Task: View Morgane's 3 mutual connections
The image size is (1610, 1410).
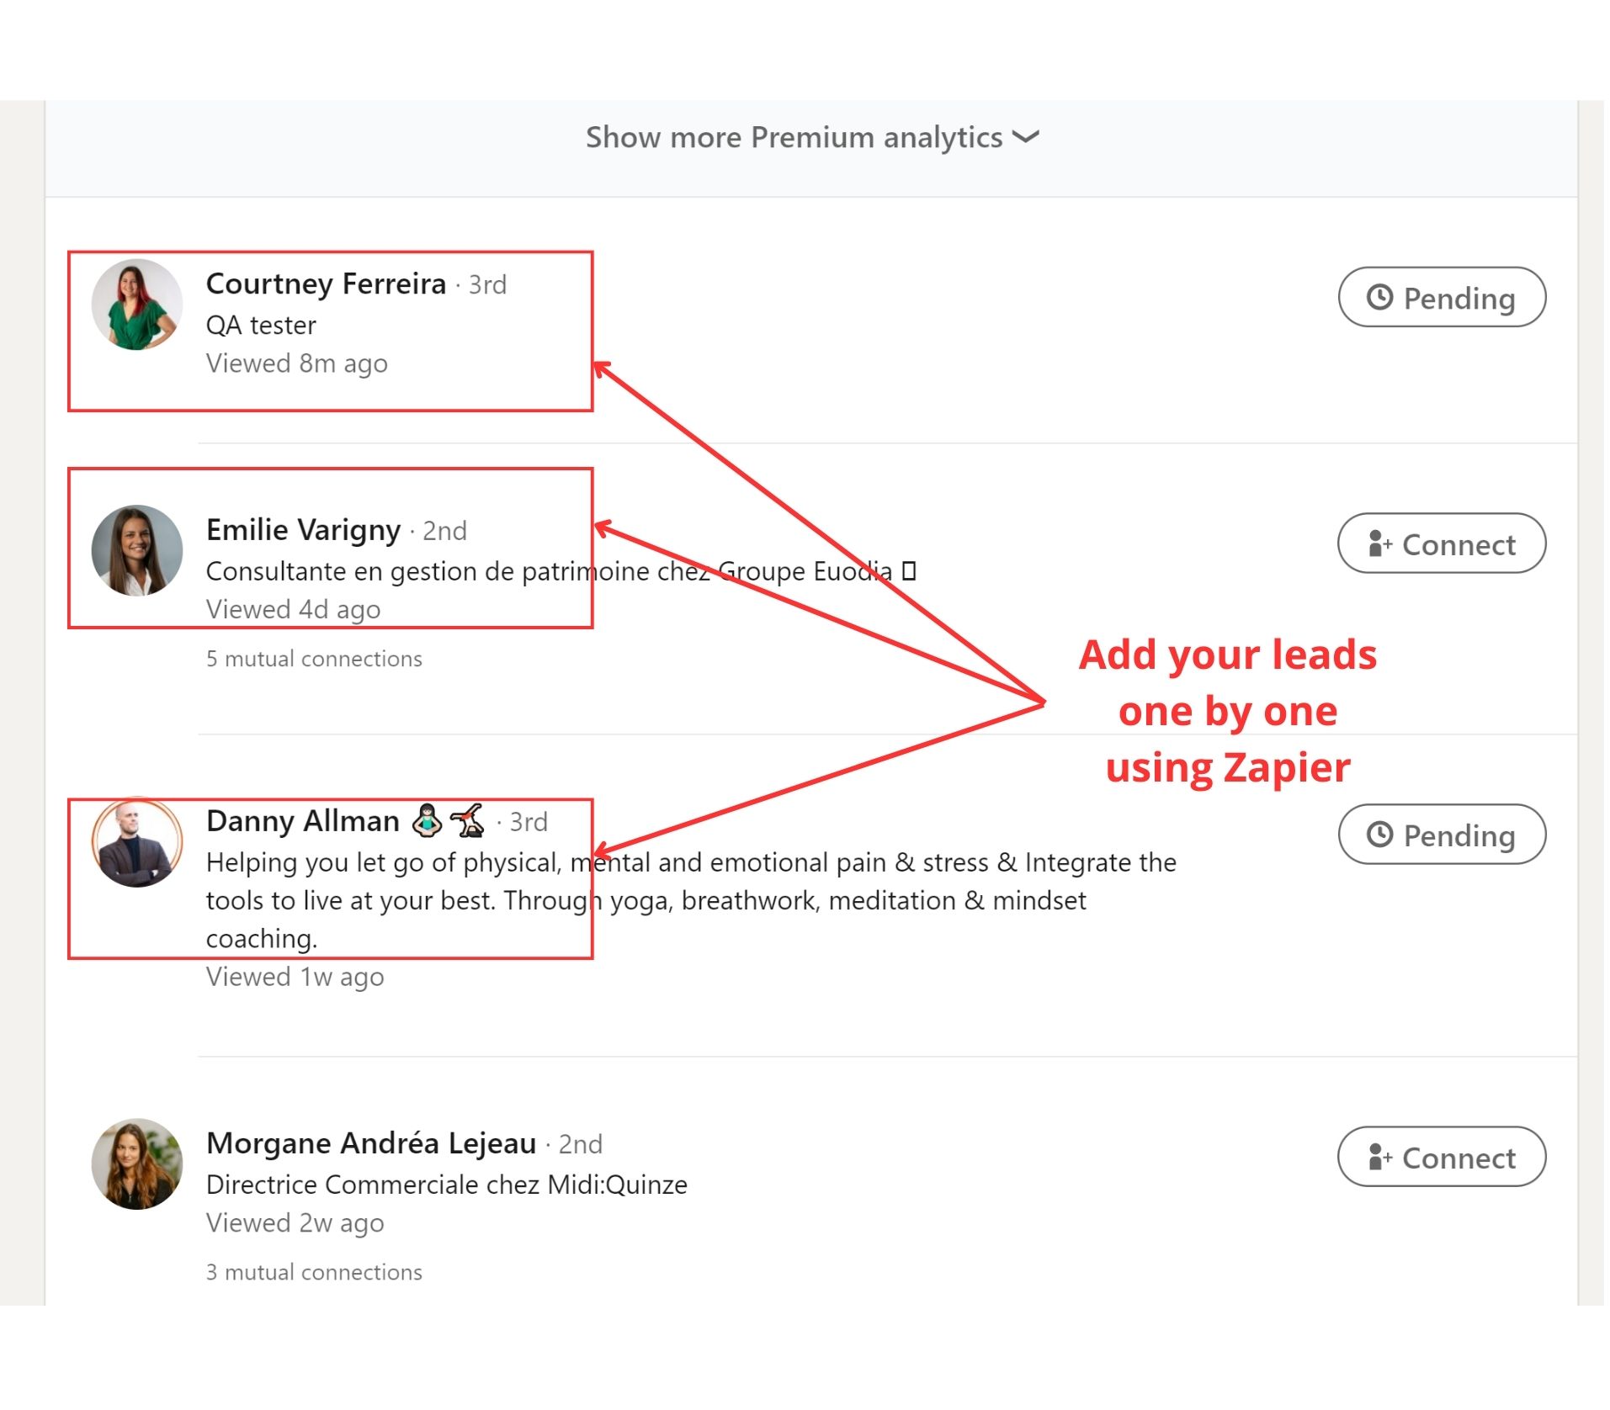Action: coord(314,1273)
